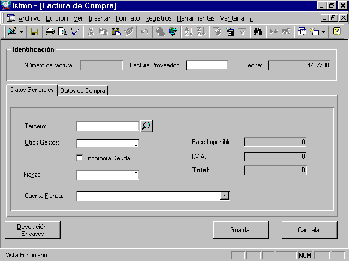Open the Insertar menu
Viewport: 349px width, 261px height.
click(x=99, y=18)
